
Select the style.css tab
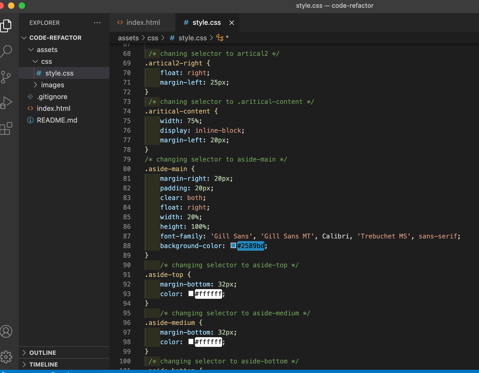tap(206, 23)
